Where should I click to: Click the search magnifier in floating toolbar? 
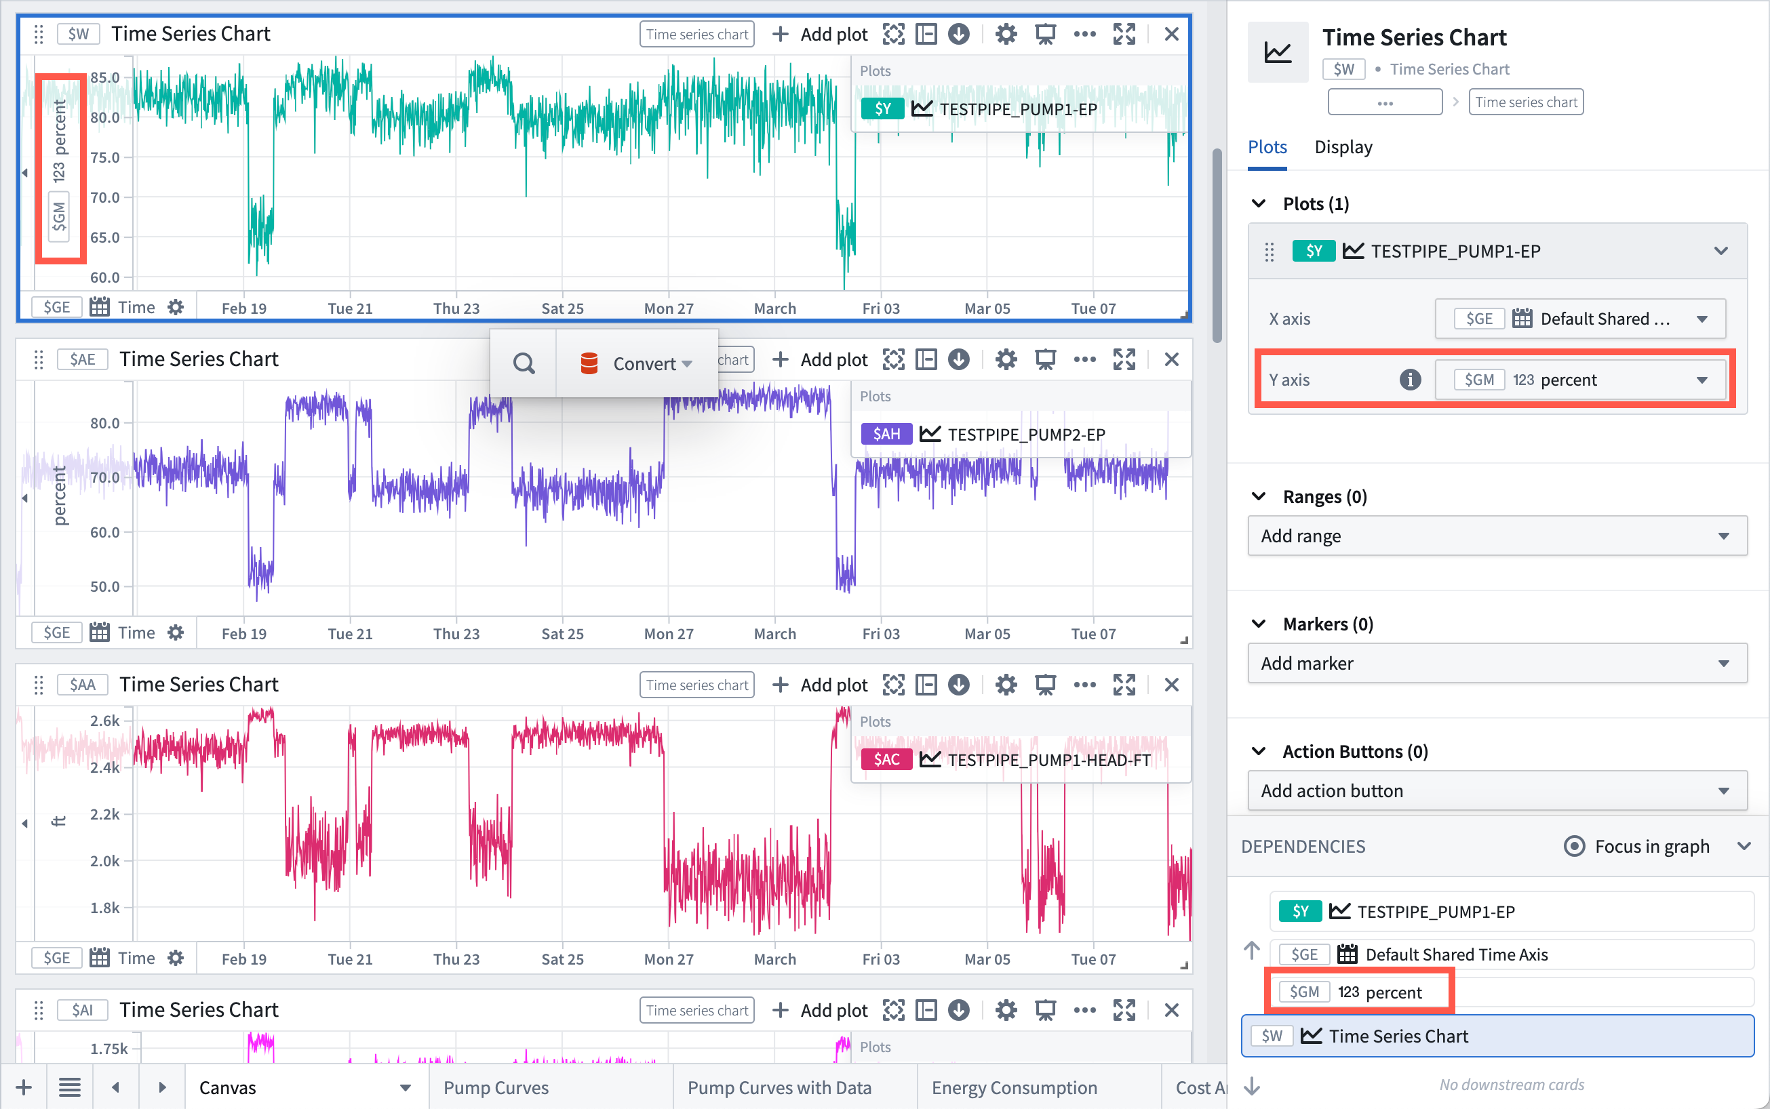point(524,363)
